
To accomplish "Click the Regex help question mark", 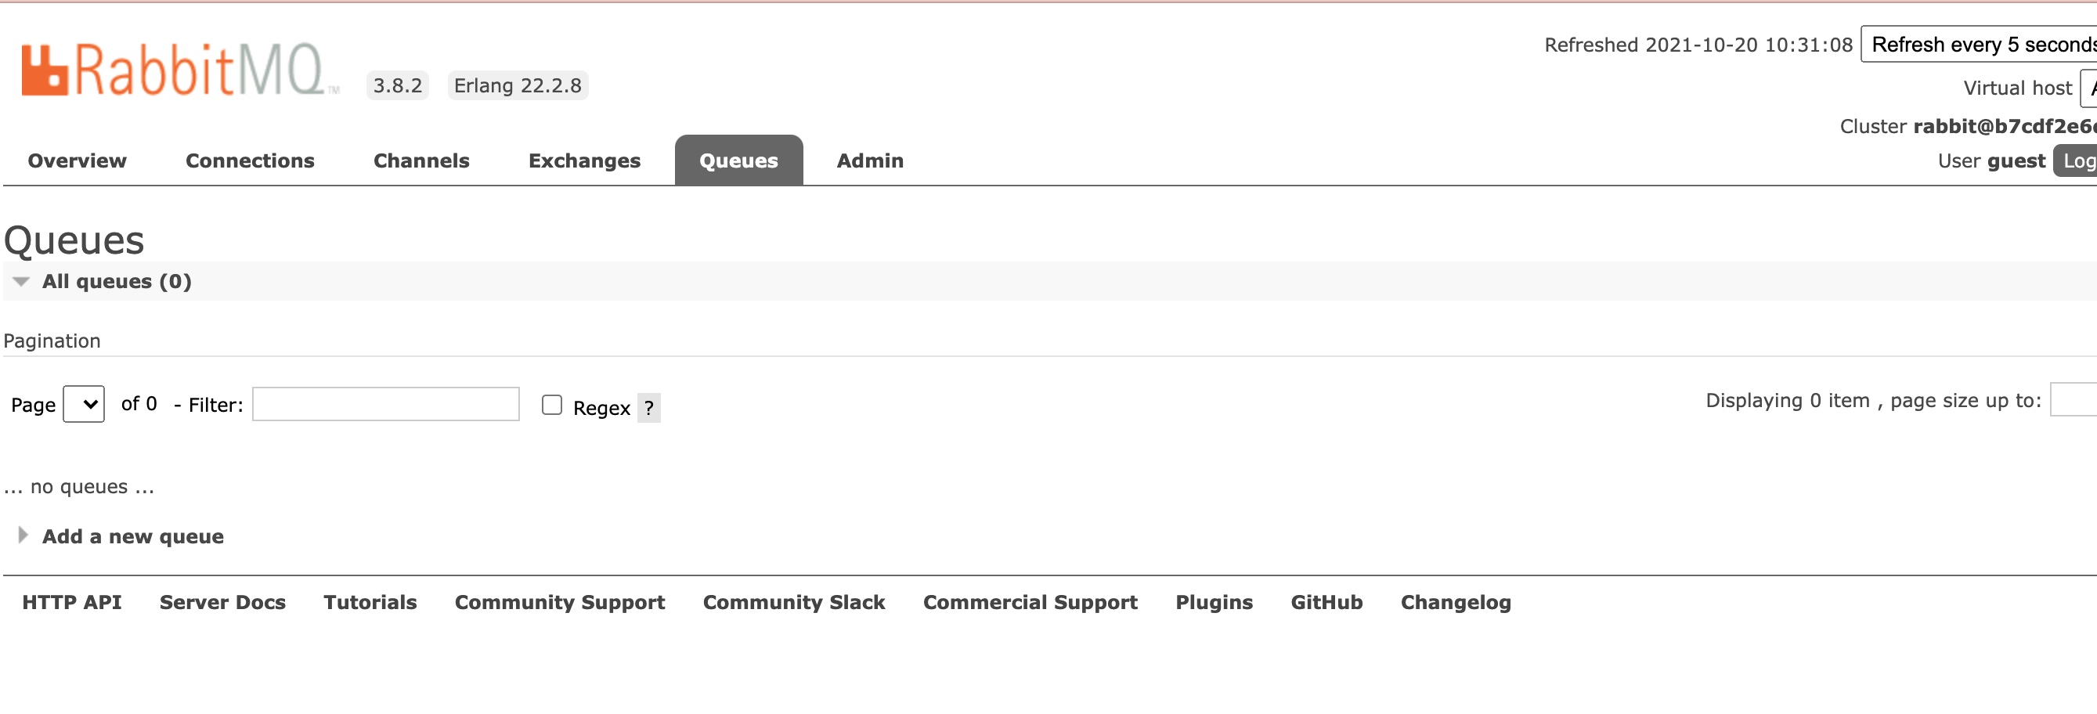I will (x=648, y=408).
